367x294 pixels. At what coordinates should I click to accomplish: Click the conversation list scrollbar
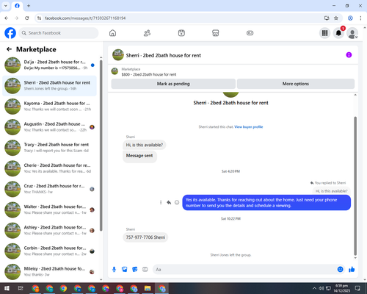[101, 145]
